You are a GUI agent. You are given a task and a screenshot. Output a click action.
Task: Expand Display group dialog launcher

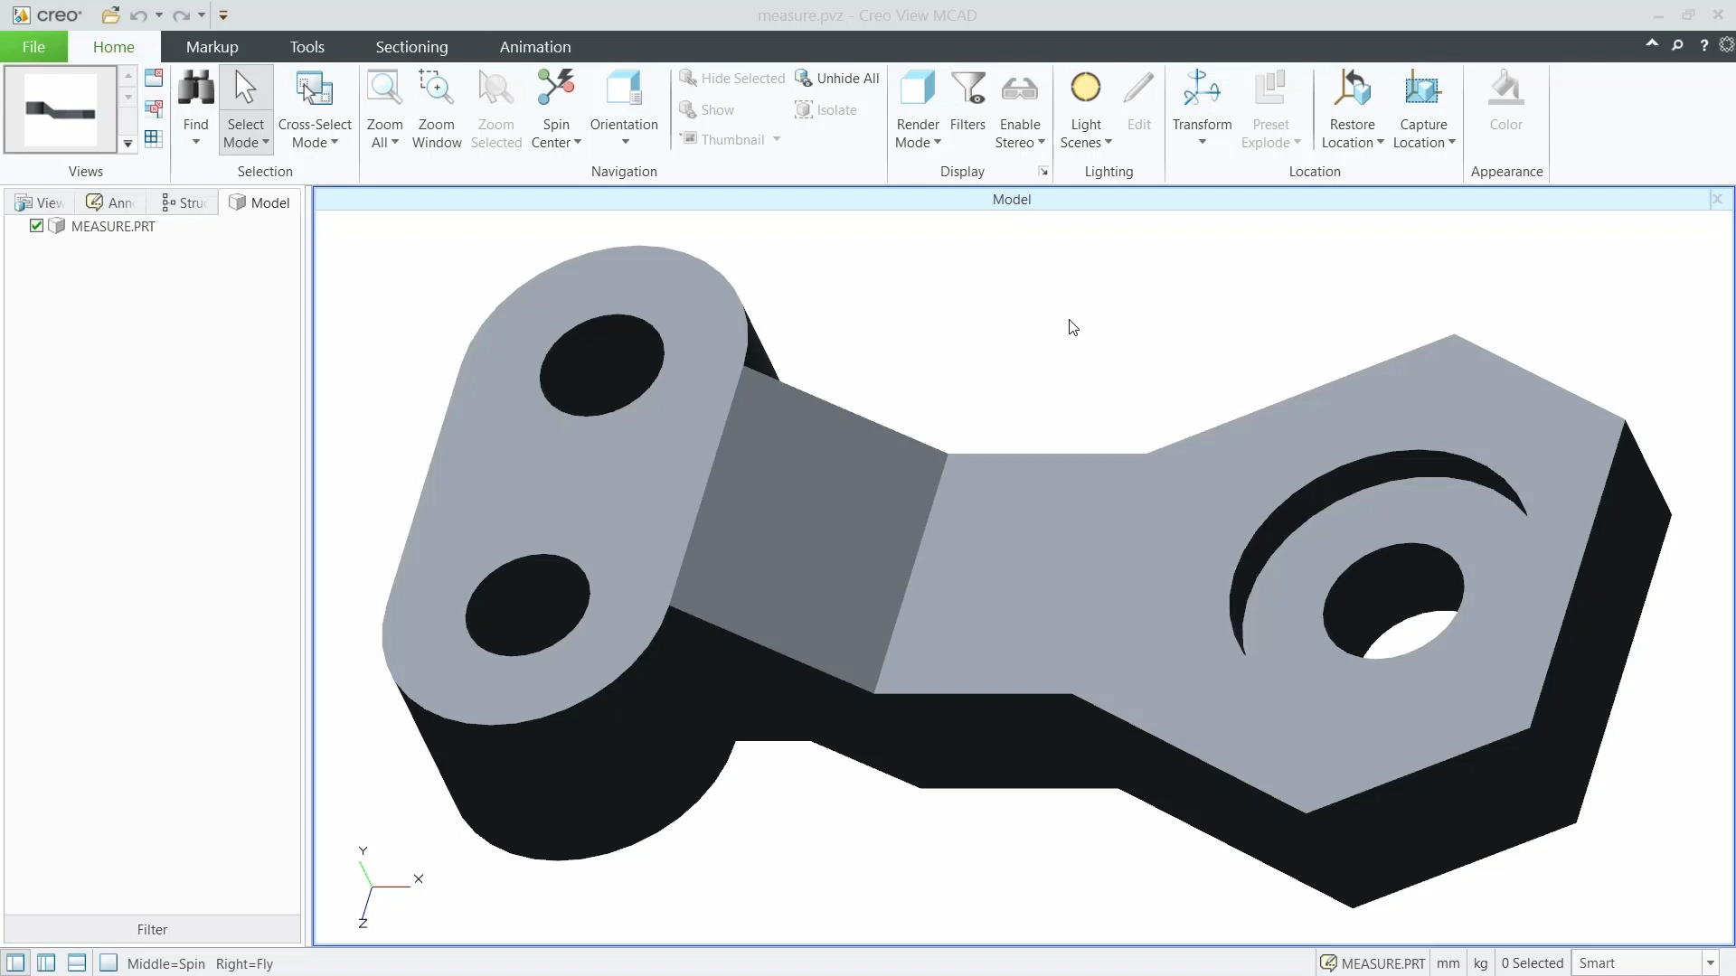pyautogui.click(x=1043, y=172)
